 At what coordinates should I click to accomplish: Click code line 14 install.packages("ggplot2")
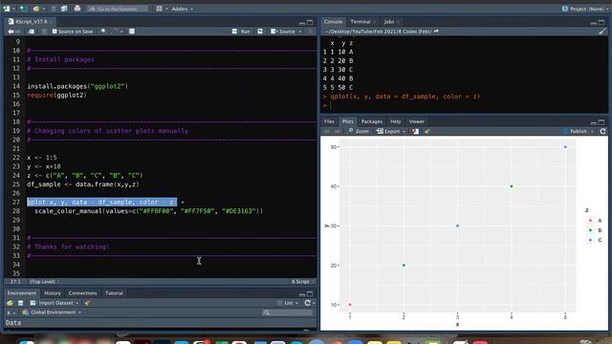[x=77, y=86]
